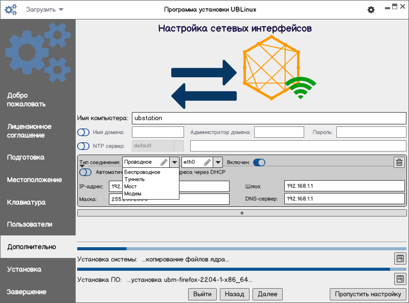Image resolution: width=409 pixels, height=303 pixels.
Task: Expand eth0 interface dropdown arrow
Action: point(218,162)
